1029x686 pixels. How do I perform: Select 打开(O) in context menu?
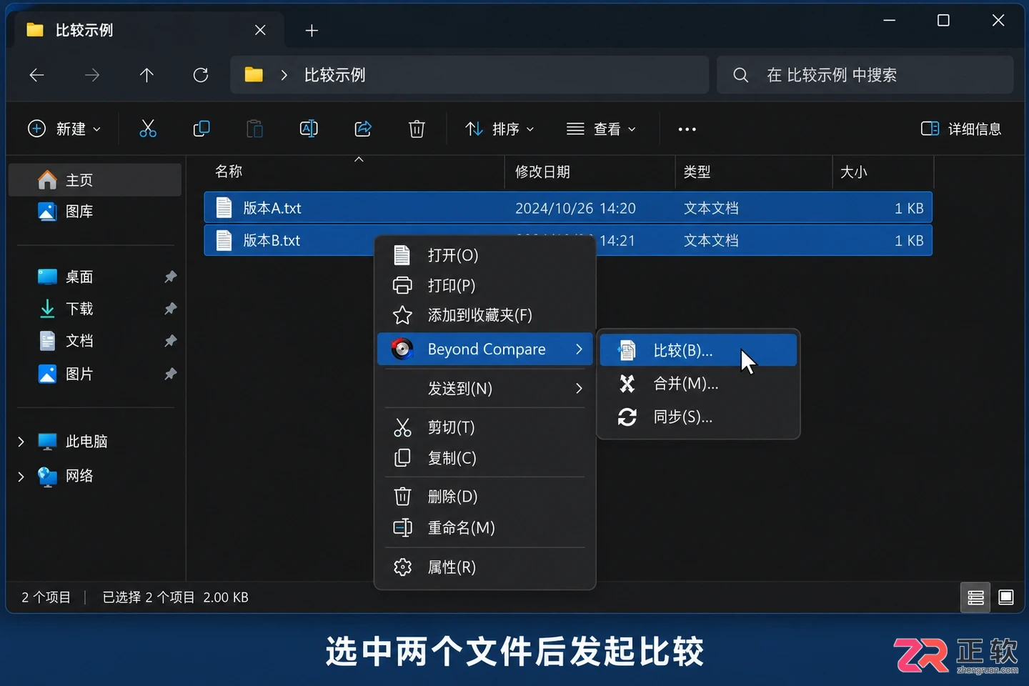tap(485, 255)
